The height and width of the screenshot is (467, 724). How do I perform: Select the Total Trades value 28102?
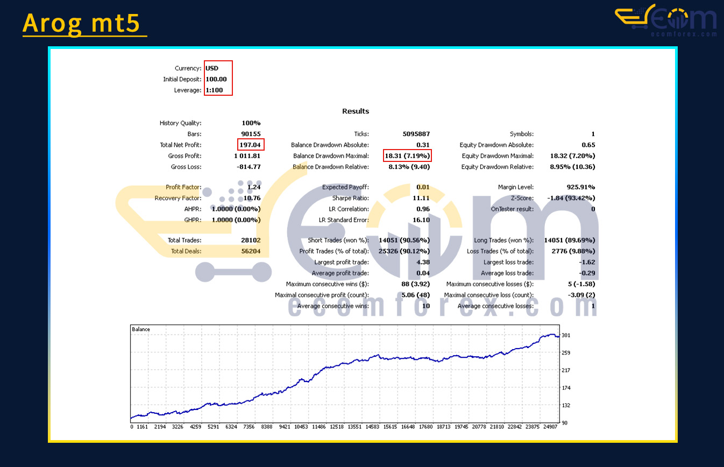click(251, 240)
